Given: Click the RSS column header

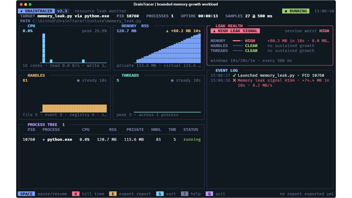Looking at the screenshot, I should [113, 130].
